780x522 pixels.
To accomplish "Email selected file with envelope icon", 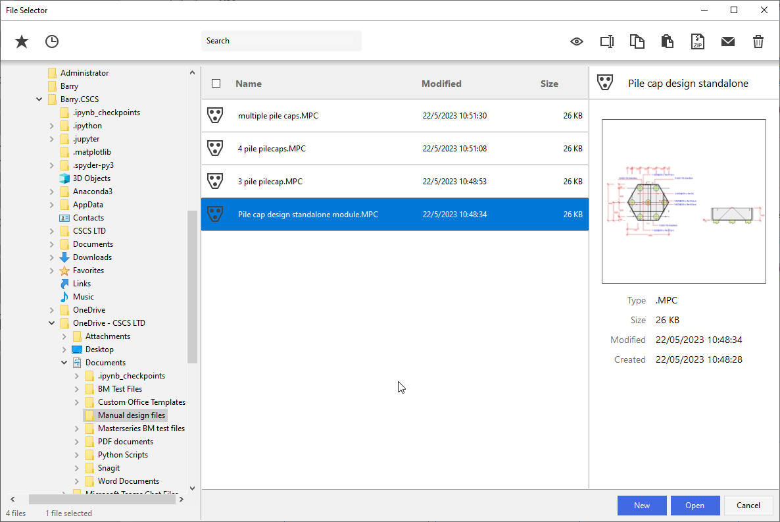I will click(728, 41).
